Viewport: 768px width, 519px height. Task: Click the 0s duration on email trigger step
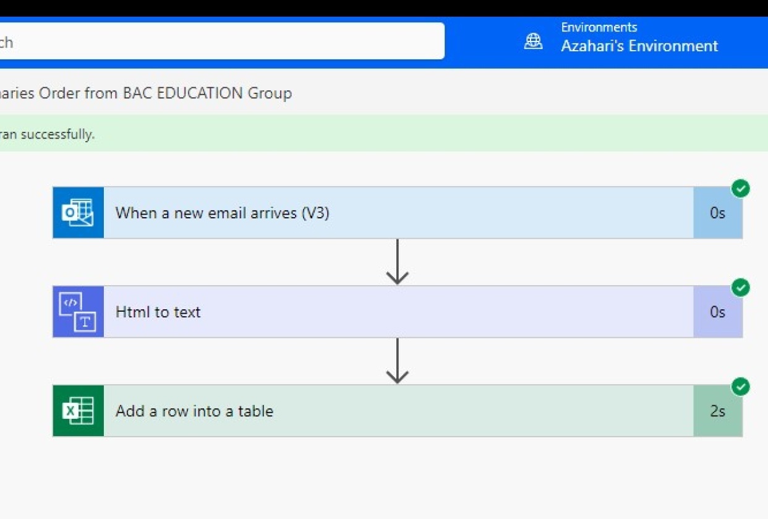point(717,213)
